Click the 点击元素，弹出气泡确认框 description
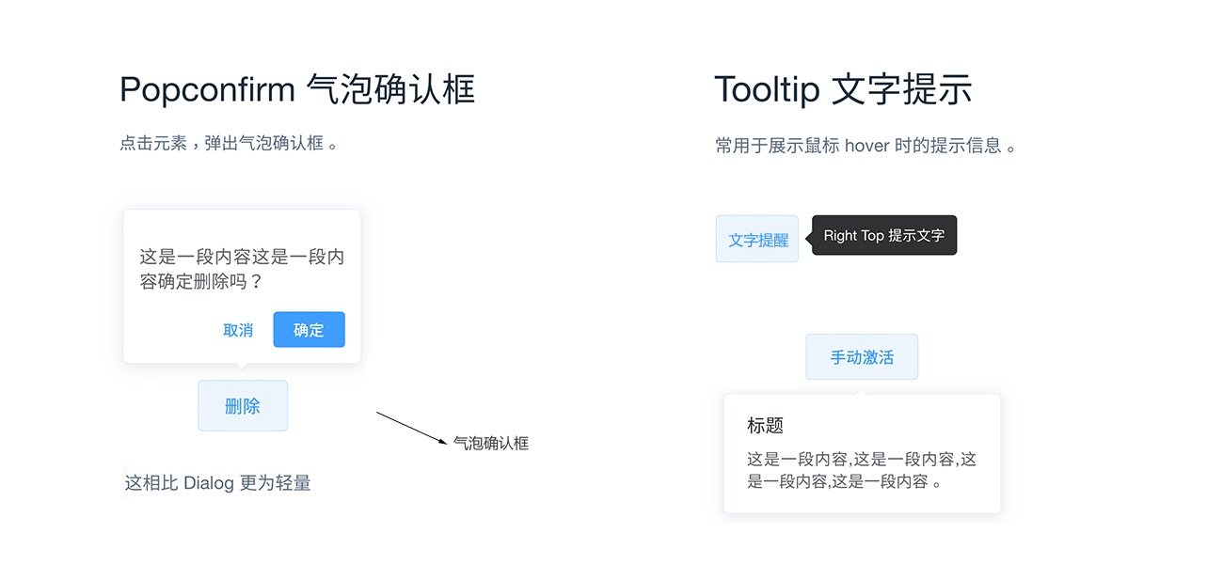The width and height of the screenshot is (1223, 564). click(229, 144)
